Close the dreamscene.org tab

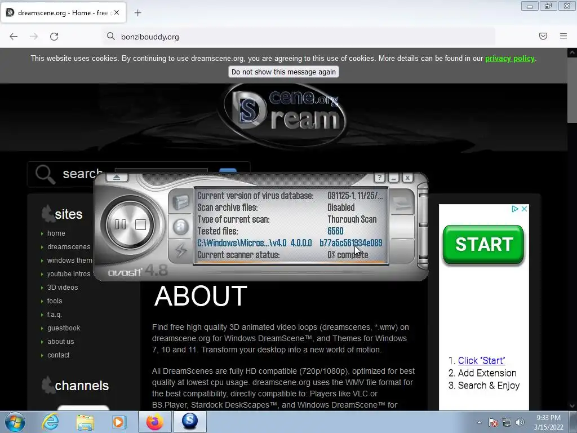coord(117,12)
